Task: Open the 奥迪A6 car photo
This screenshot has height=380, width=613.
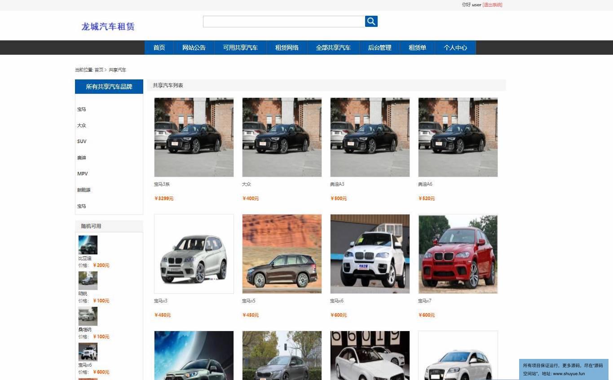Action: coord(458,137)
